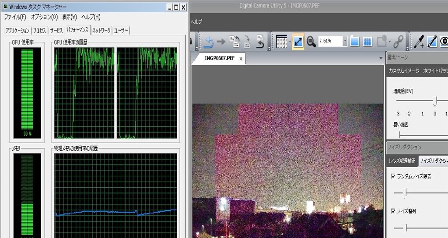
Task: Switch to サービス tab
Action: pyautogui.click(x=56, y=31)
